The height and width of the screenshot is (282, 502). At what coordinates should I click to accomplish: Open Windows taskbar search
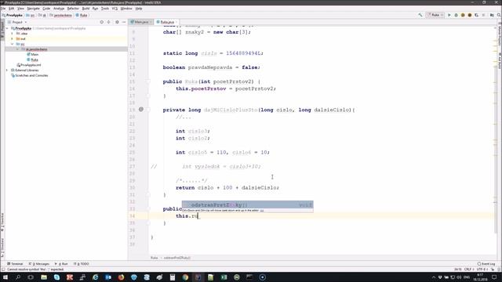(18, 277)
